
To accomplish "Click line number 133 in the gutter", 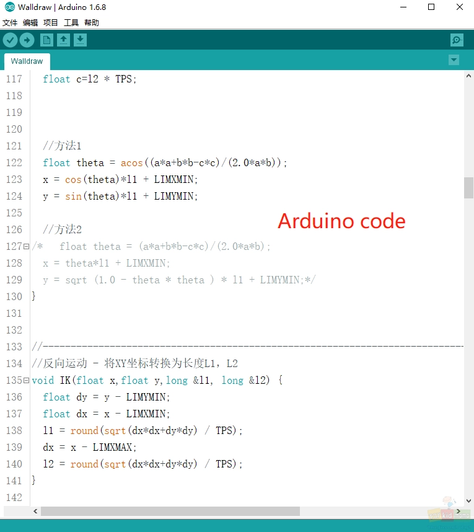I will click(14, 347).
